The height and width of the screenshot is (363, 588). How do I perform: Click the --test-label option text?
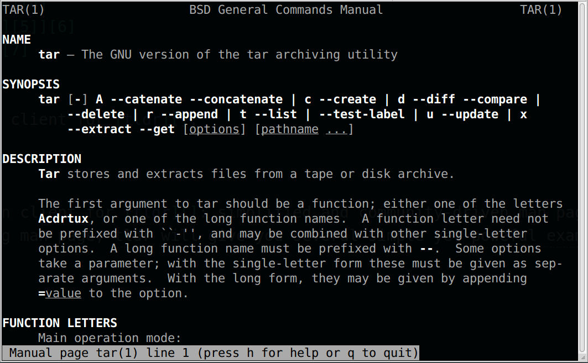(362, 114)
